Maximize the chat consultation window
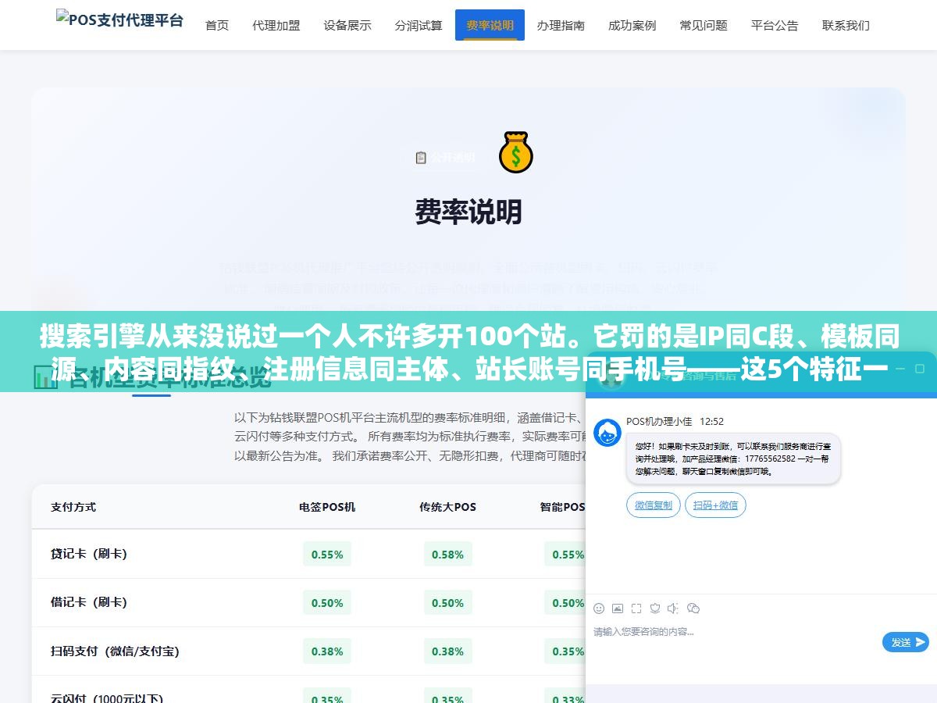 921,367
